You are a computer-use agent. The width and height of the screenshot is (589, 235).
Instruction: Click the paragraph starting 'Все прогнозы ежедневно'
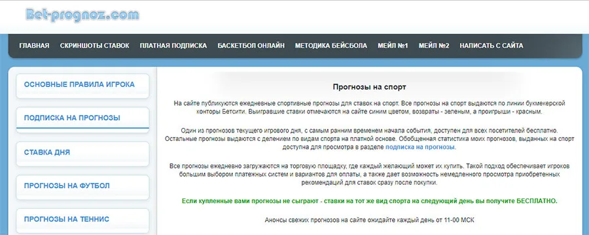pos(369,174)
